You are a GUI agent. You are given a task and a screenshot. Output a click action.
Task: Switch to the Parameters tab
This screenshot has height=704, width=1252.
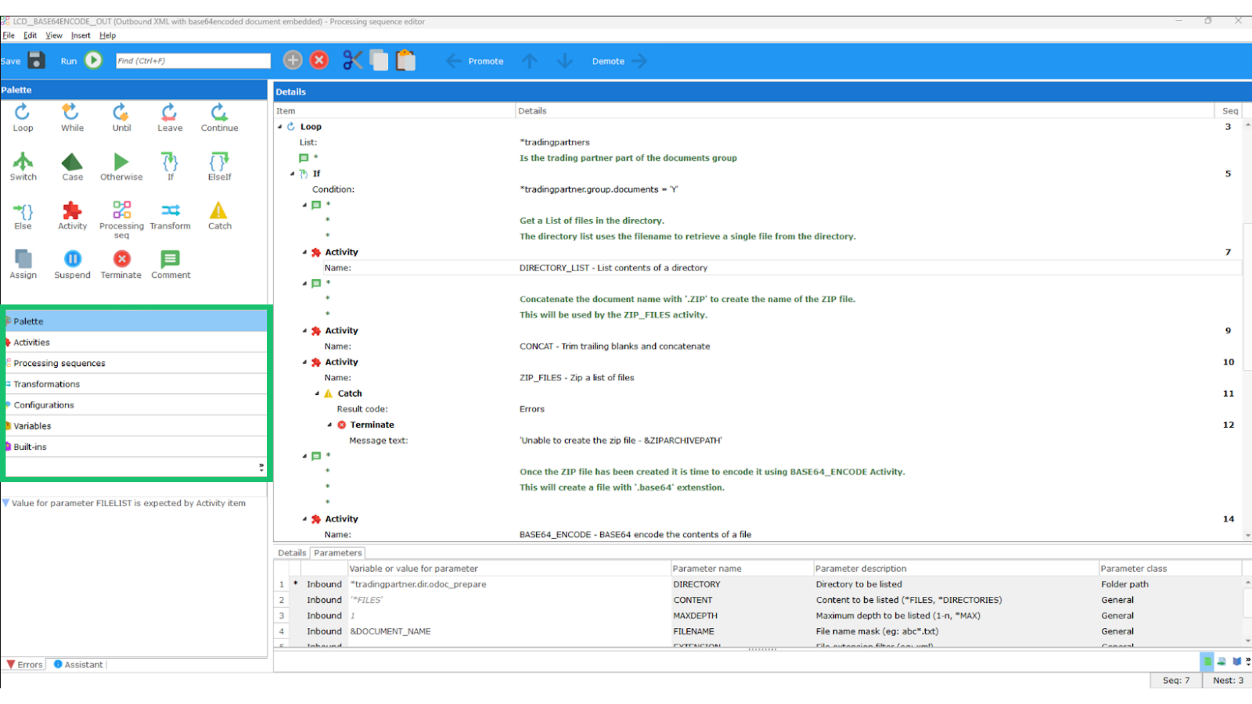338,553
